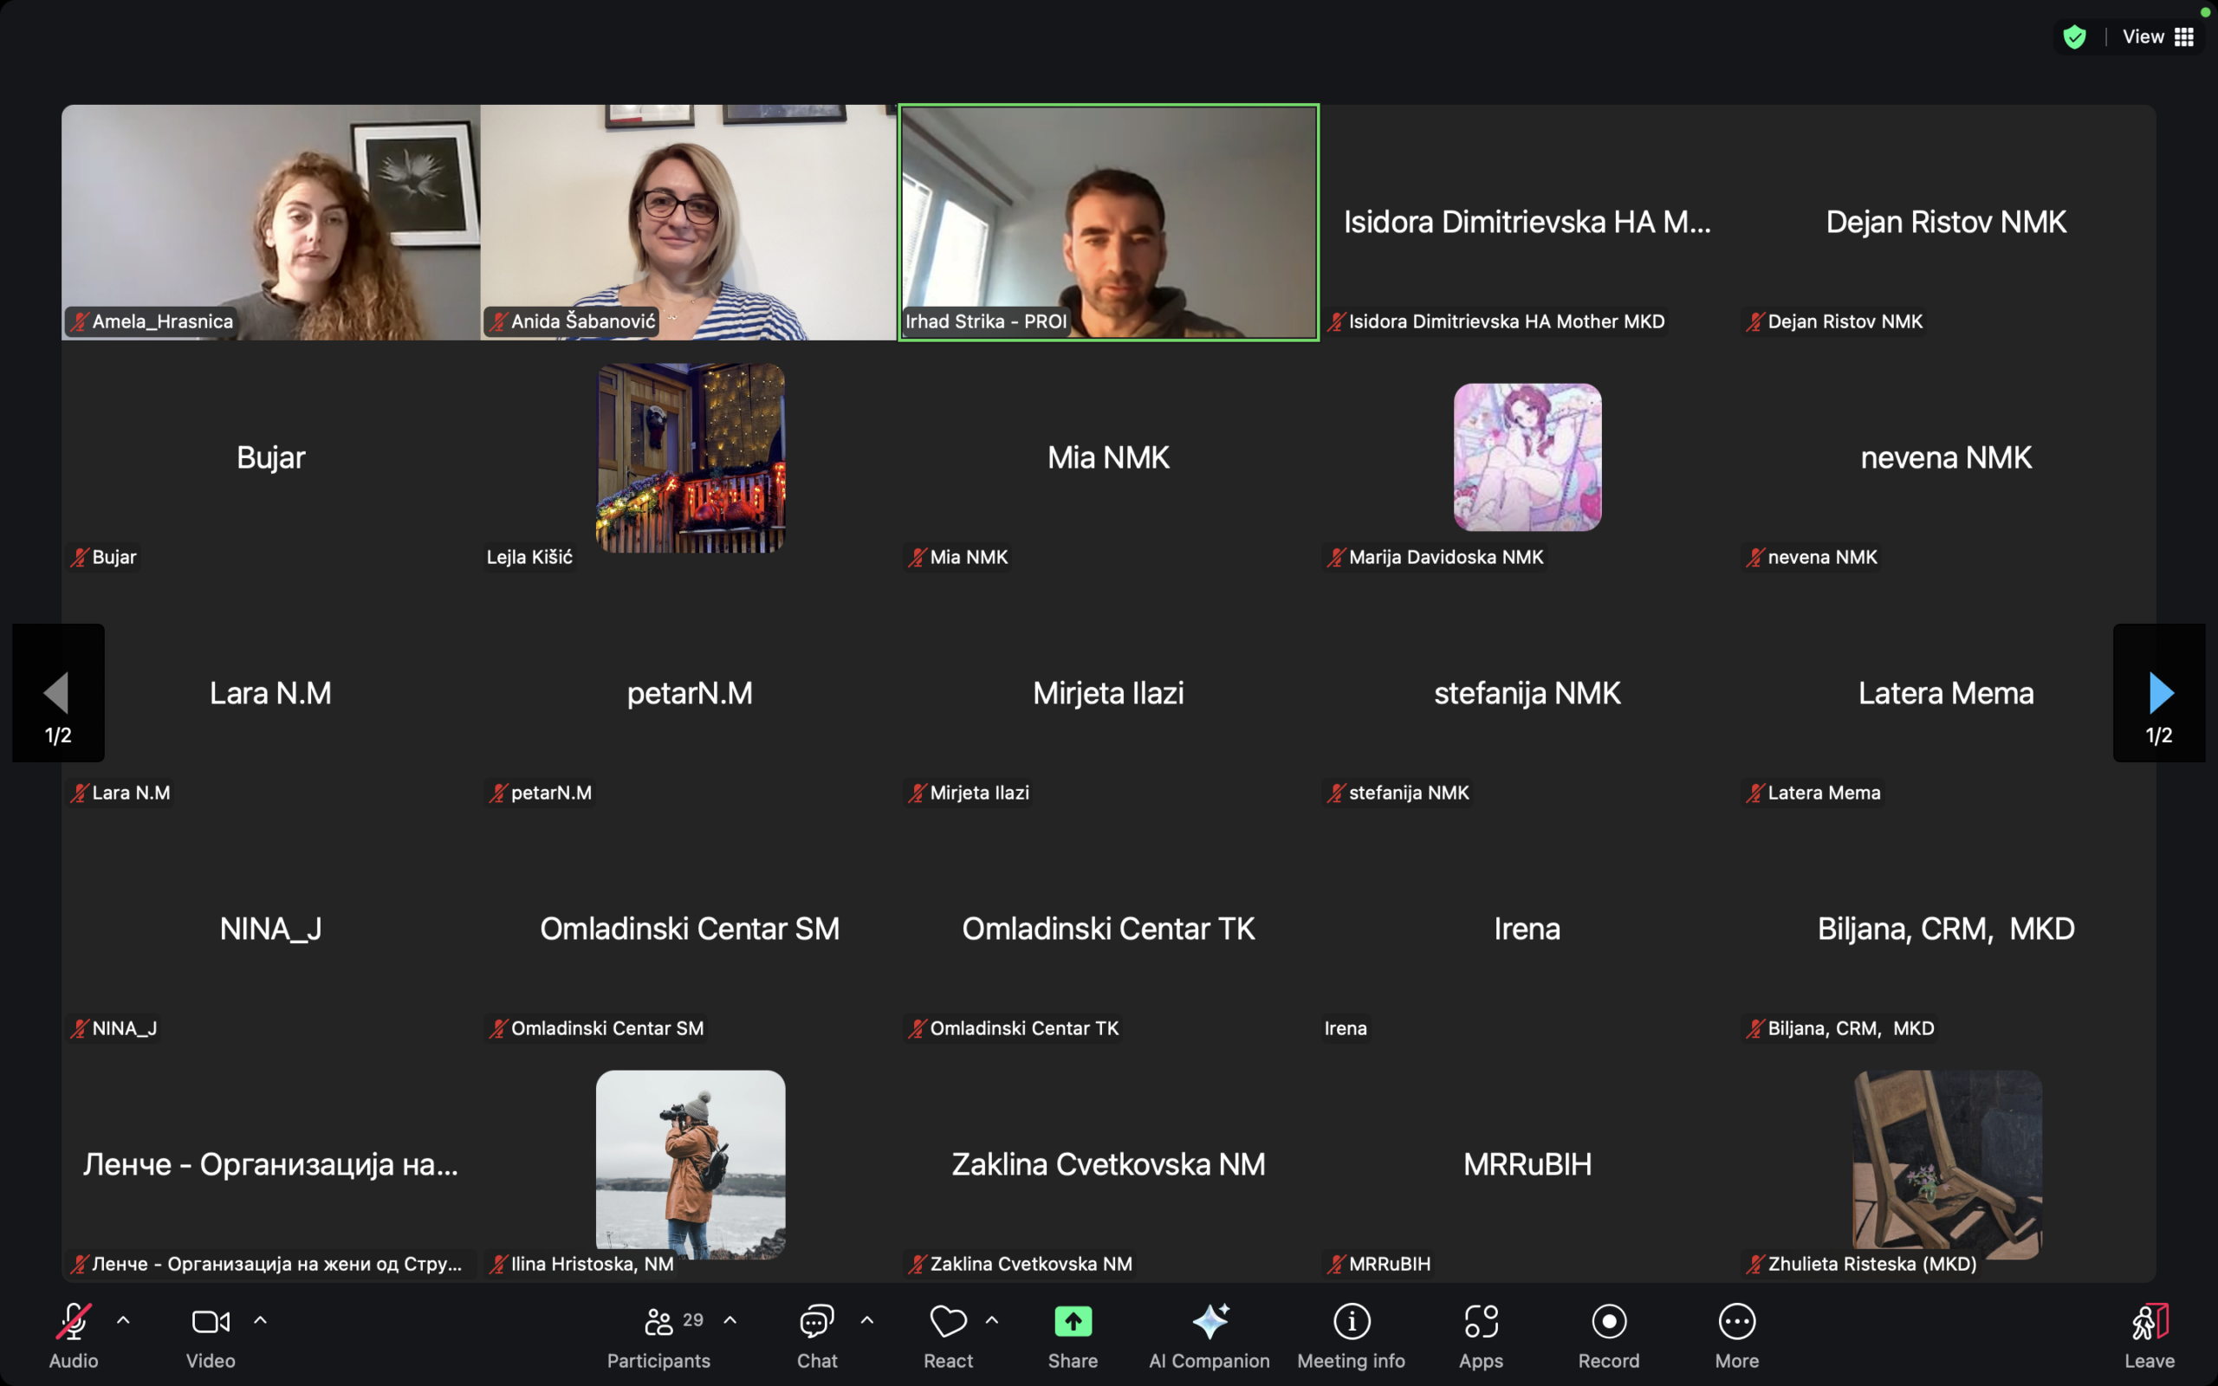Select Irhad Strika - PROI video tile
This screenshot has width=2218, height=1386.
pyautogui.click(x=1108, y=223)
